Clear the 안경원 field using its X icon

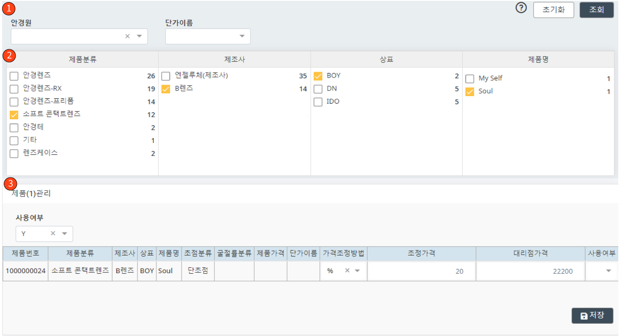[x=127, y=36]
